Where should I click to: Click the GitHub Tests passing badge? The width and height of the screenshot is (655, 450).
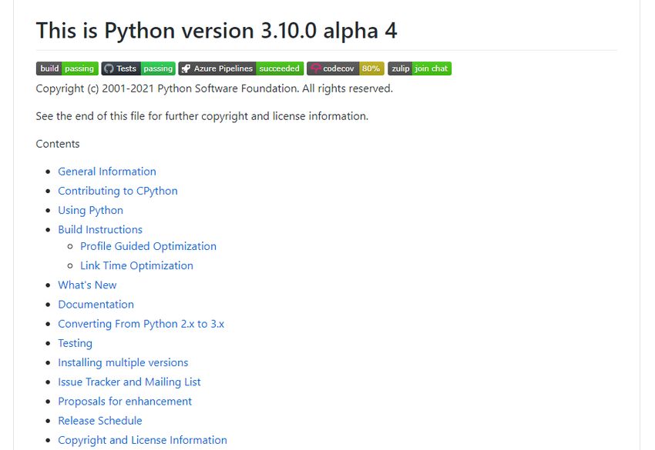[138, 68]
